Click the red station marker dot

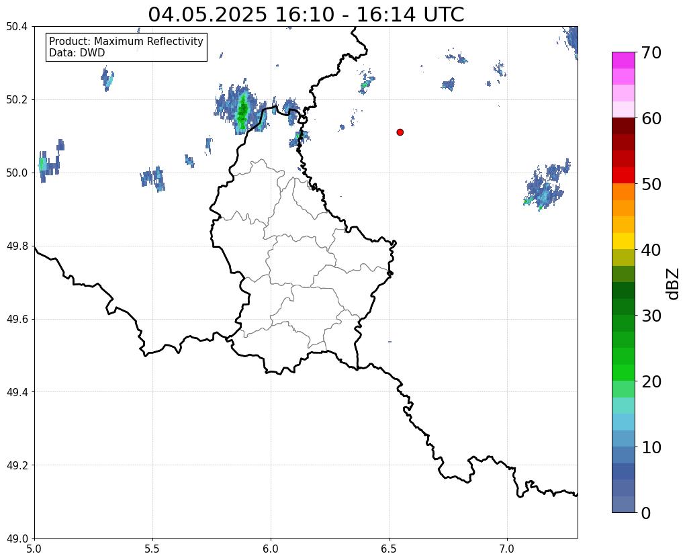click(400, 132)
